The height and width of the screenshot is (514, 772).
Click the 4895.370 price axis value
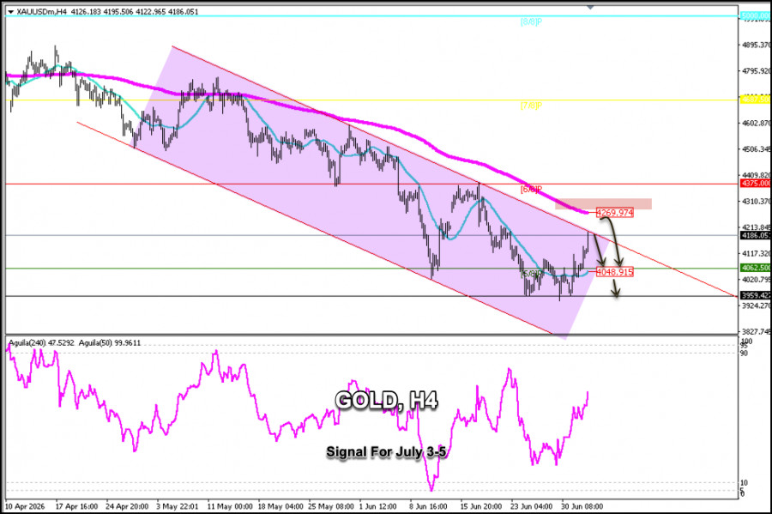(x=757, y=45)
